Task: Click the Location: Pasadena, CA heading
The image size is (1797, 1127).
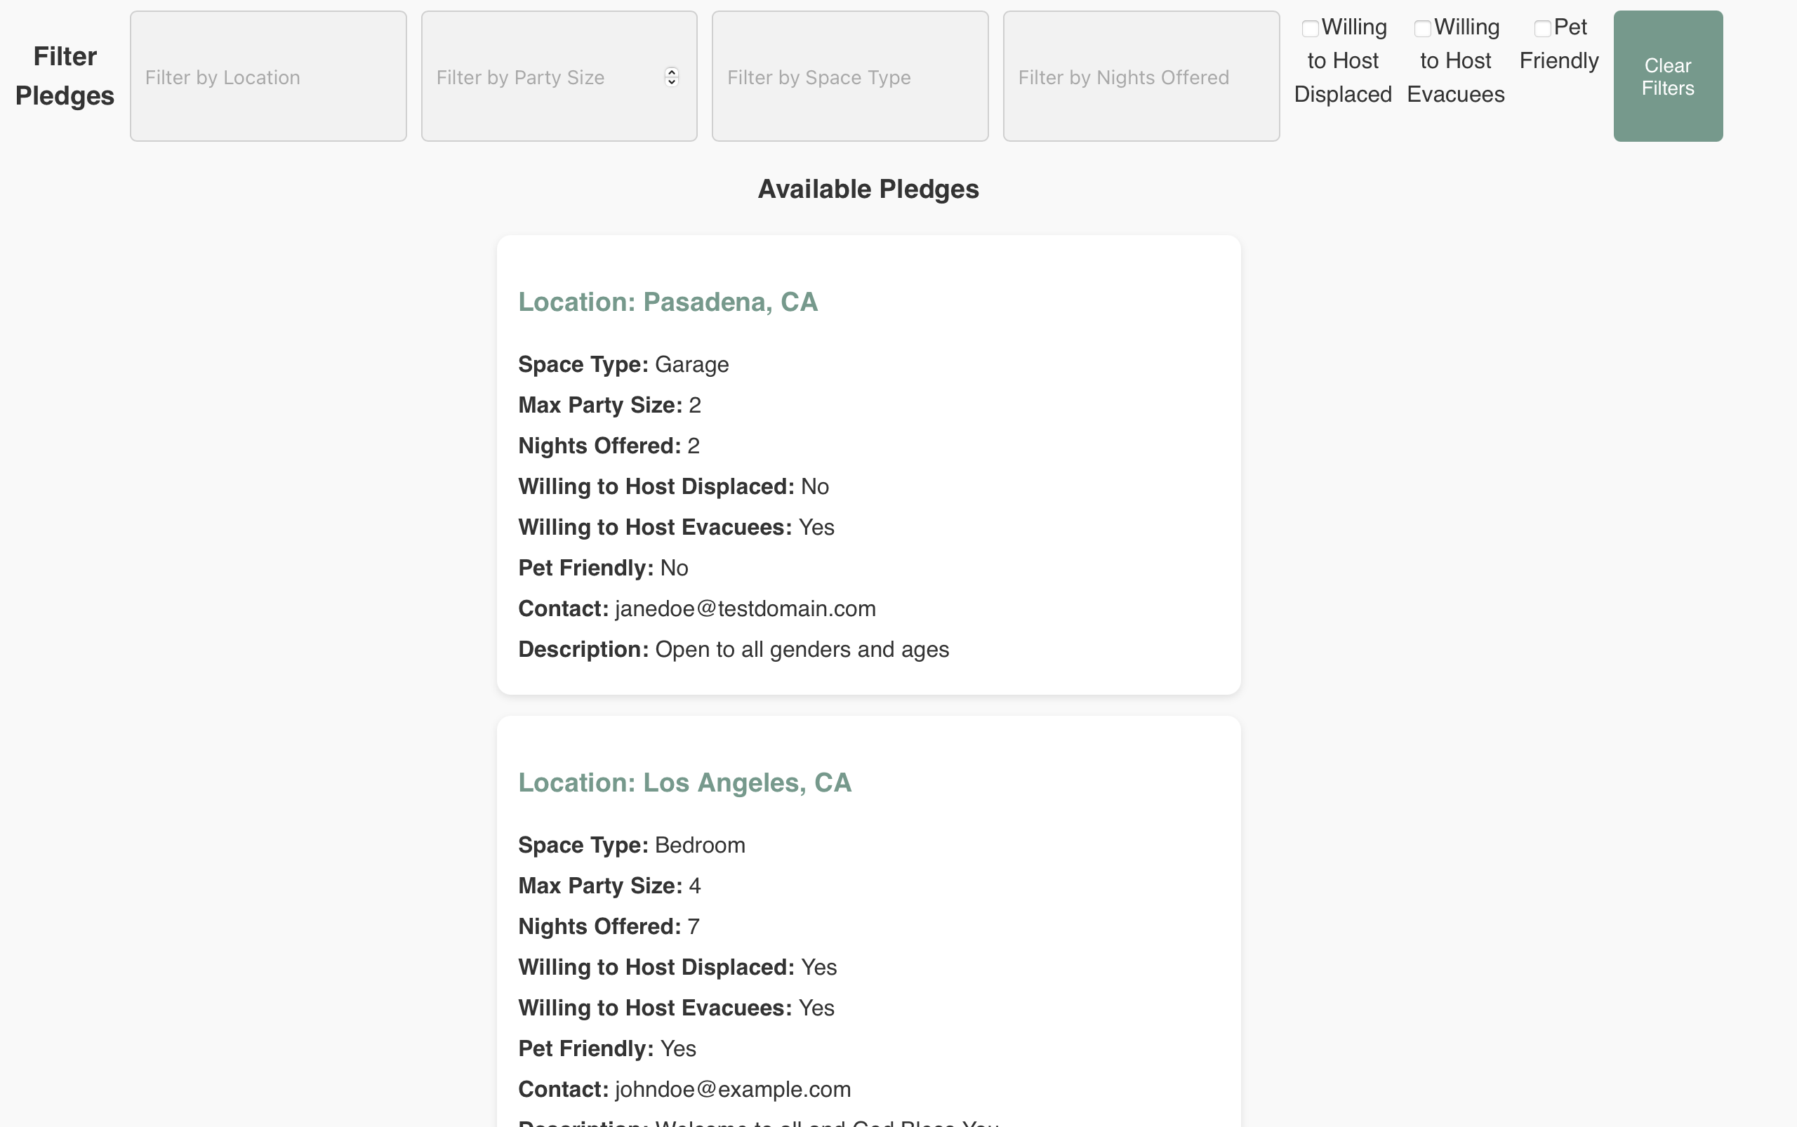Action: click(668, 302)
